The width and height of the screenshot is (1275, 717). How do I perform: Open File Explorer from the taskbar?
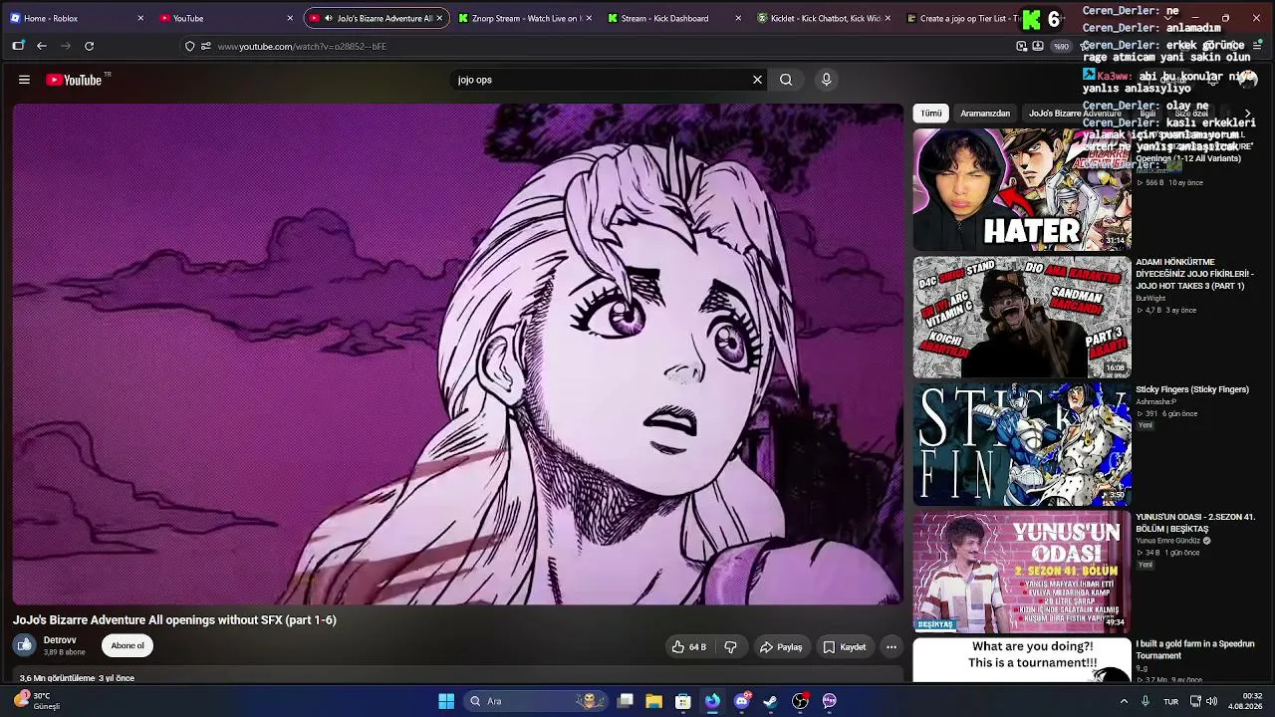click(x=654, y=701)
